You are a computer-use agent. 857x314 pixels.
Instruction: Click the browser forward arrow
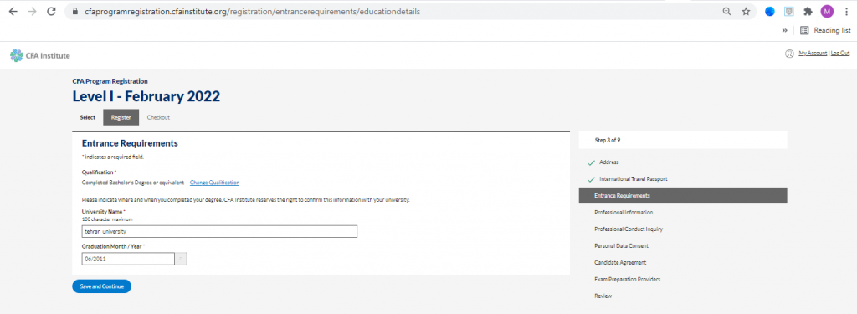click(x=32, y=12)
